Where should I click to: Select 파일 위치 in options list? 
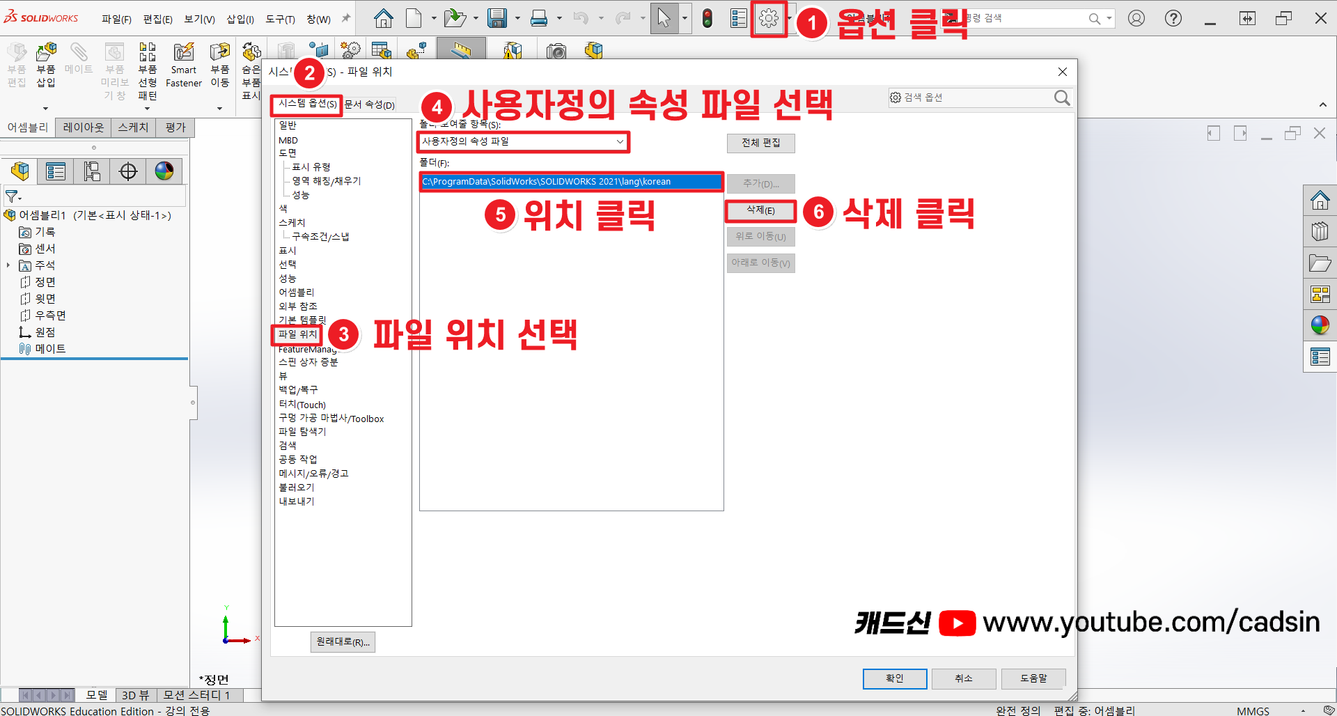pyautogui.click(x=297, y=335)
